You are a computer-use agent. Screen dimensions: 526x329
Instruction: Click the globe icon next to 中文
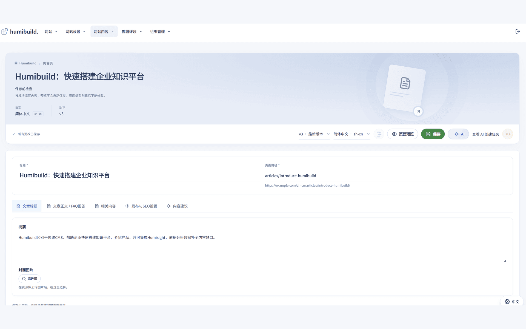[507, 302]
